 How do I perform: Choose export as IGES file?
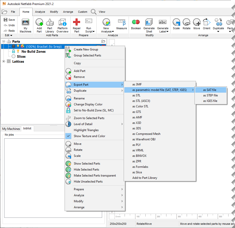coord(211,101)
